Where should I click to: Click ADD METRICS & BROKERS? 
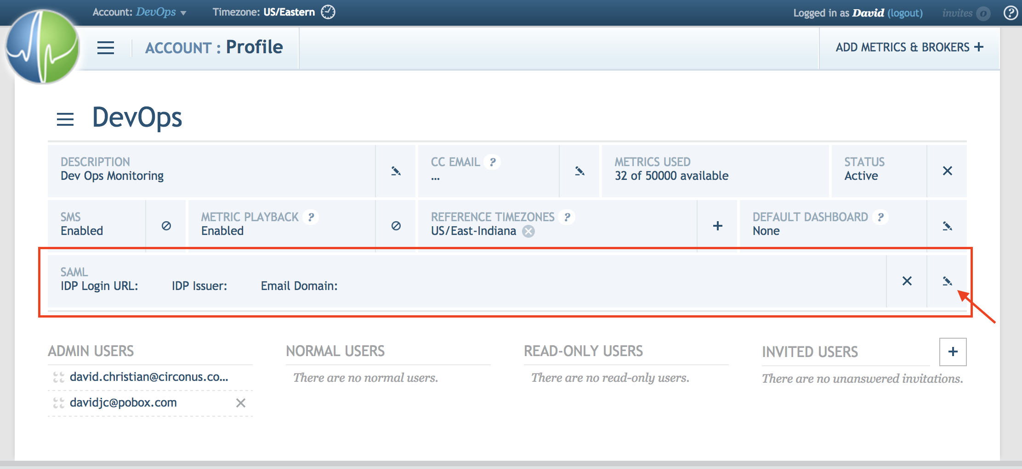[909, 47]
